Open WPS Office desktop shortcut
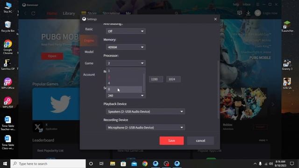Viewport: 299px width, 168px height. point(8,84)
